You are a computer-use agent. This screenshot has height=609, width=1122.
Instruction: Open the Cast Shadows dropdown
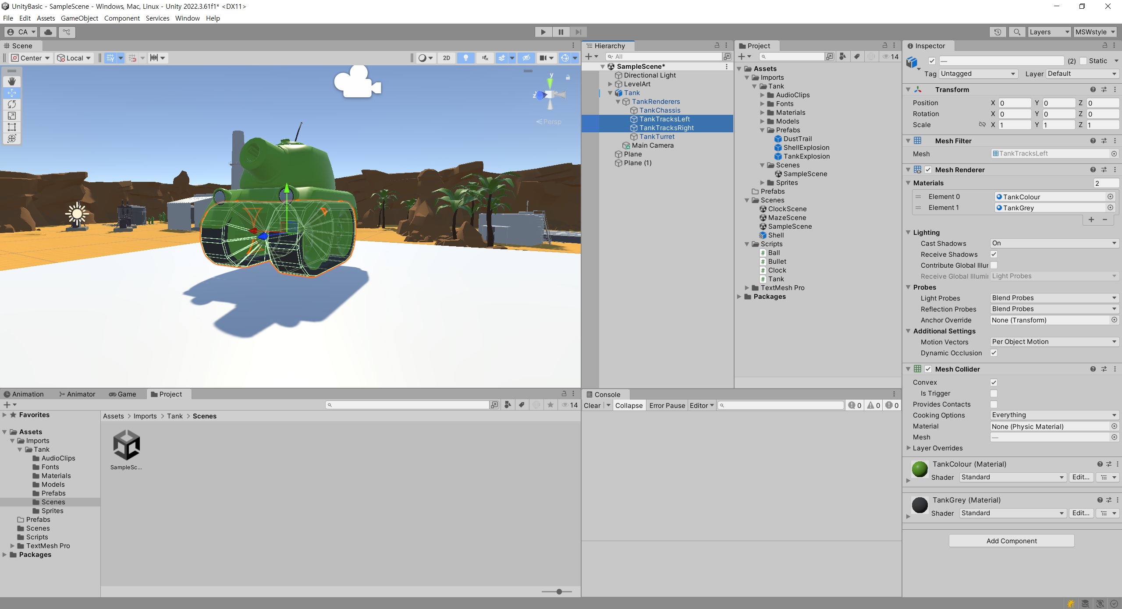[1054, 243]
